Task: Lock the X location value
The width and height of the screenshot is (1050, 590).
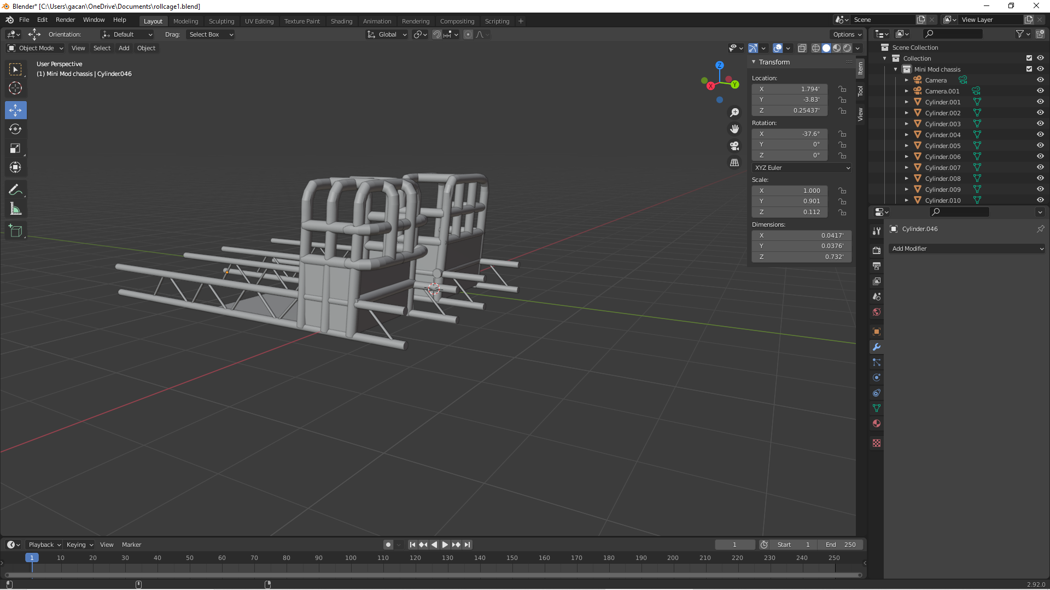Action: (842, 89)
